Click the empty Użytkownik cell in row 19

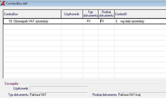(72, 21)
